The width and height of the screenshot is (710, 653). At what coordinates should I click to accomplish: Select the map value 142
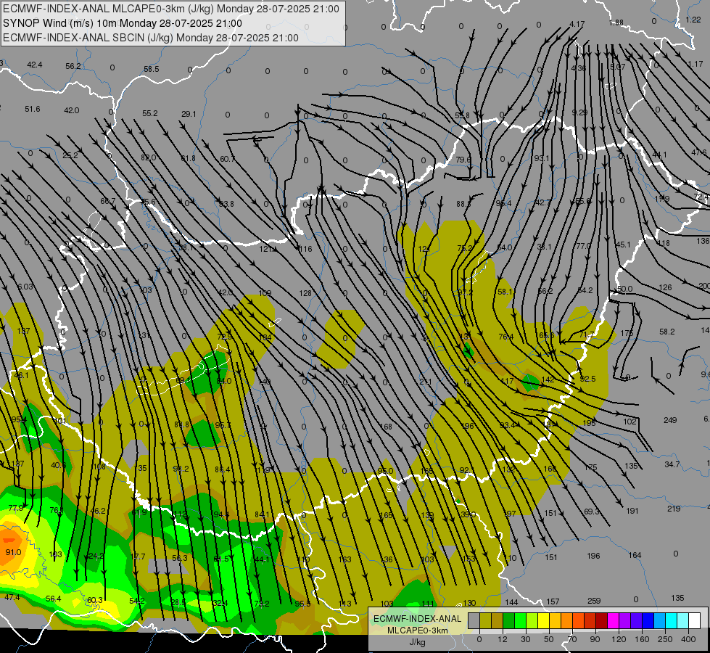548,379
